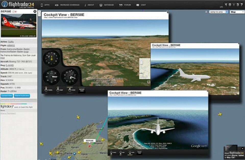Click the Flightradar24 logo
This screenshot has height=160, width=245.
[x=18, y=5]
